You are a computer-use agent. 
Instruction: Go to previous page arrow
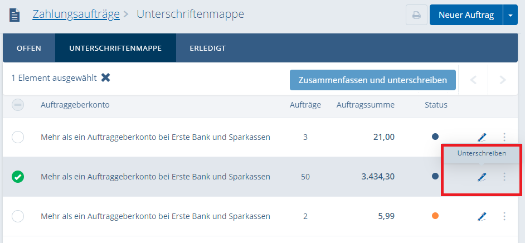coord(474,80)
